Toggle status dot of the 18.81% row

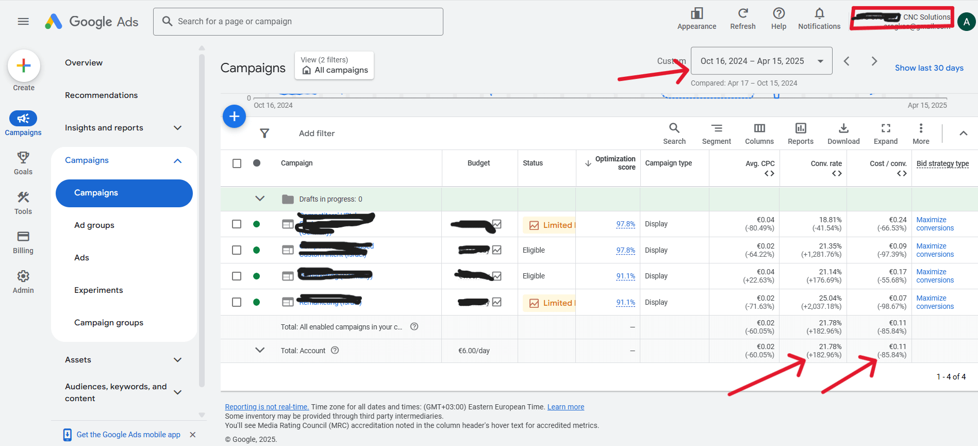pos(256,224)
